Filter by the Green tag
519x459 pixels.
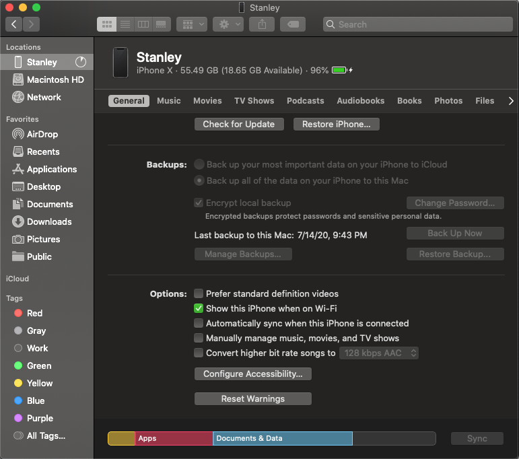point(46,365)
